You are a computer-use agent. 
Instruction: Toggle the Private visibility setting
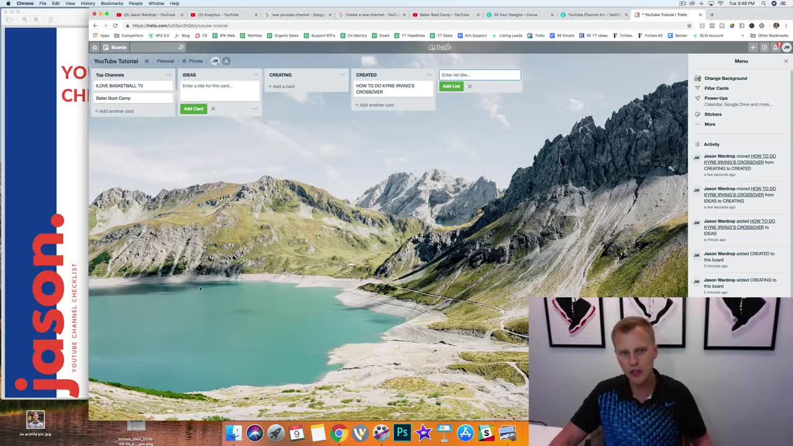(192, 61)
